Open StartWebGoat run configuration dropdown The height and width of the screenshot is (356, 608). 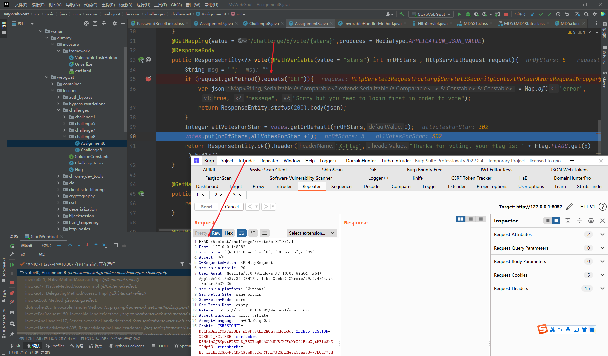pos(431,14)
